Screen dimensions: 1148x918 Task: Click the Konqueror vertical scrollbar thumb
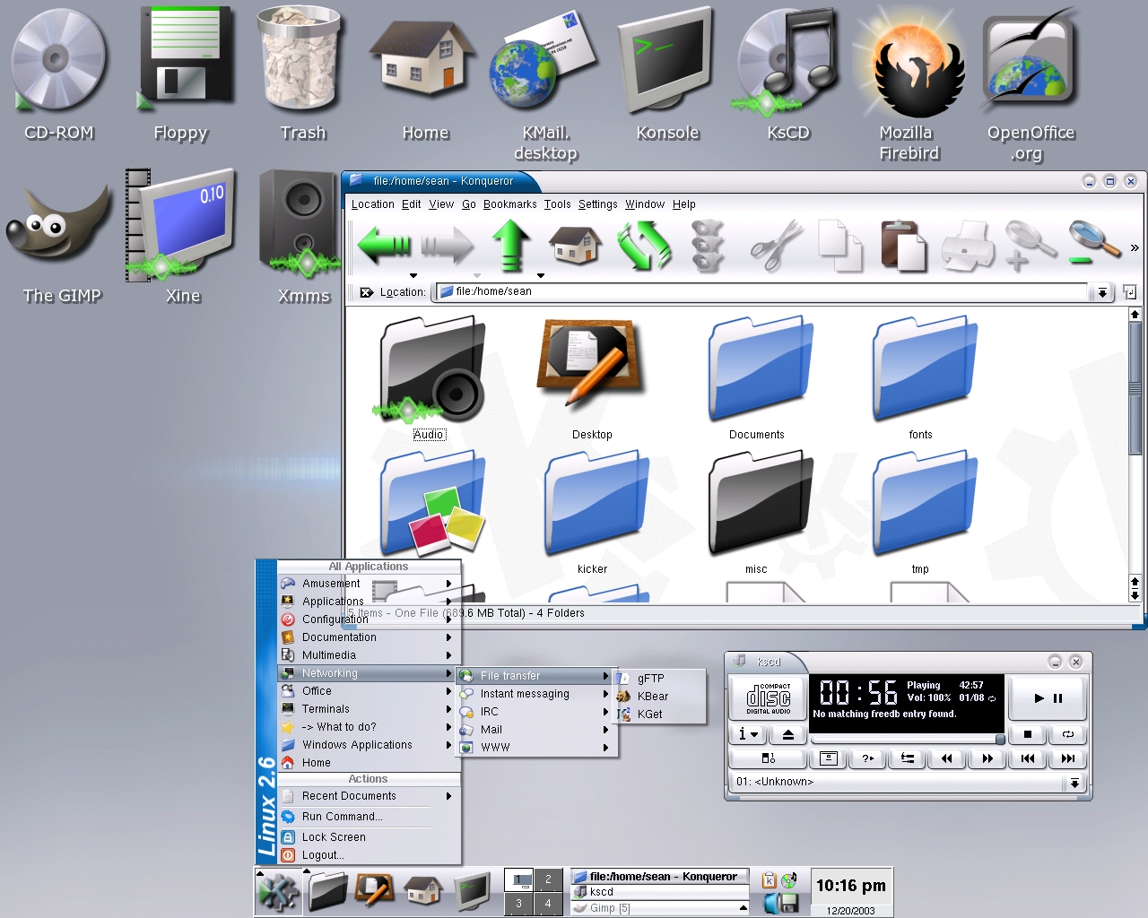click(x=1135, y=389)
